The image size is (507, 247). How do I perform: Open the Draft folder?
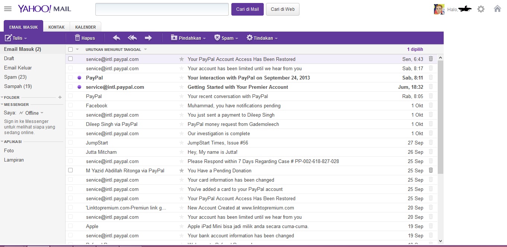(x=9, y=58)
